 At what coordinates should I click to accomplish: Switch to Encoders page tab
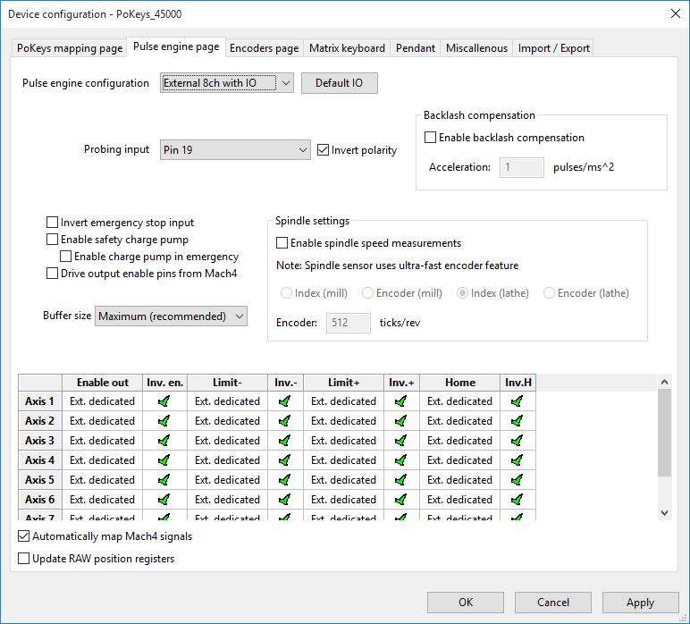264,48
